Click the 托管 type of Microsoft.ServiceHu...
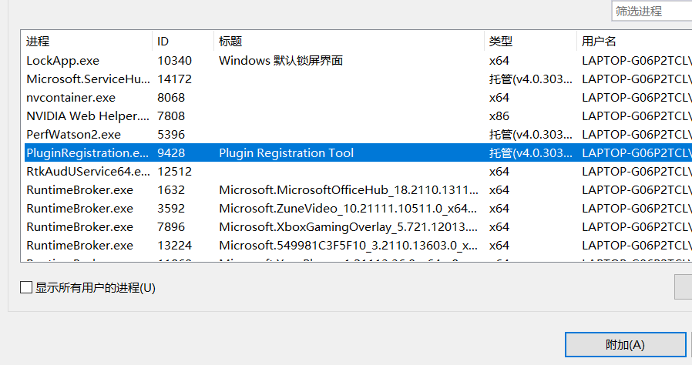The height and width of the screenshot is (365, 692). coord(531,79)
